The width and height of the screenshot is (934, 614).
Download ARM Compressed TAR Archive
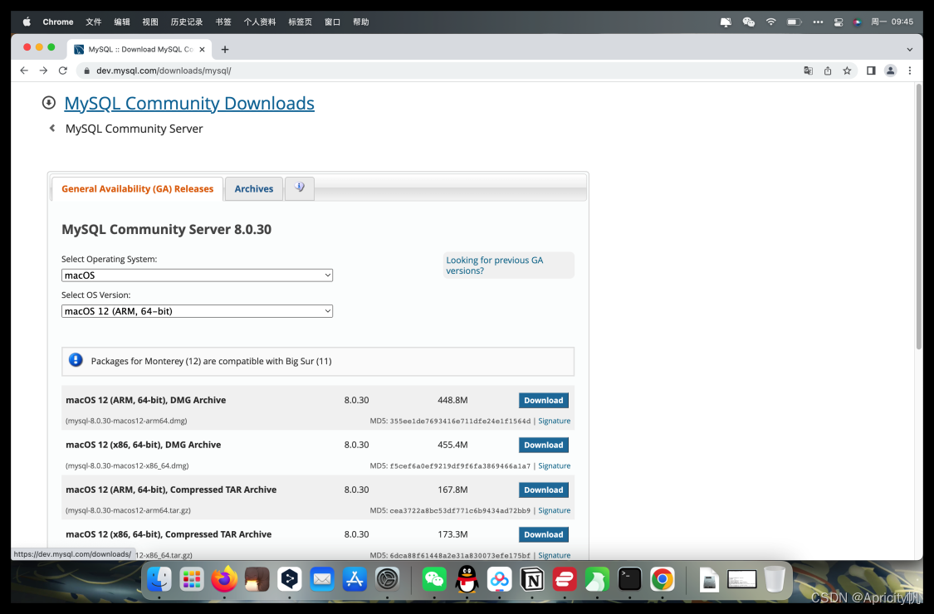point(543,490)
